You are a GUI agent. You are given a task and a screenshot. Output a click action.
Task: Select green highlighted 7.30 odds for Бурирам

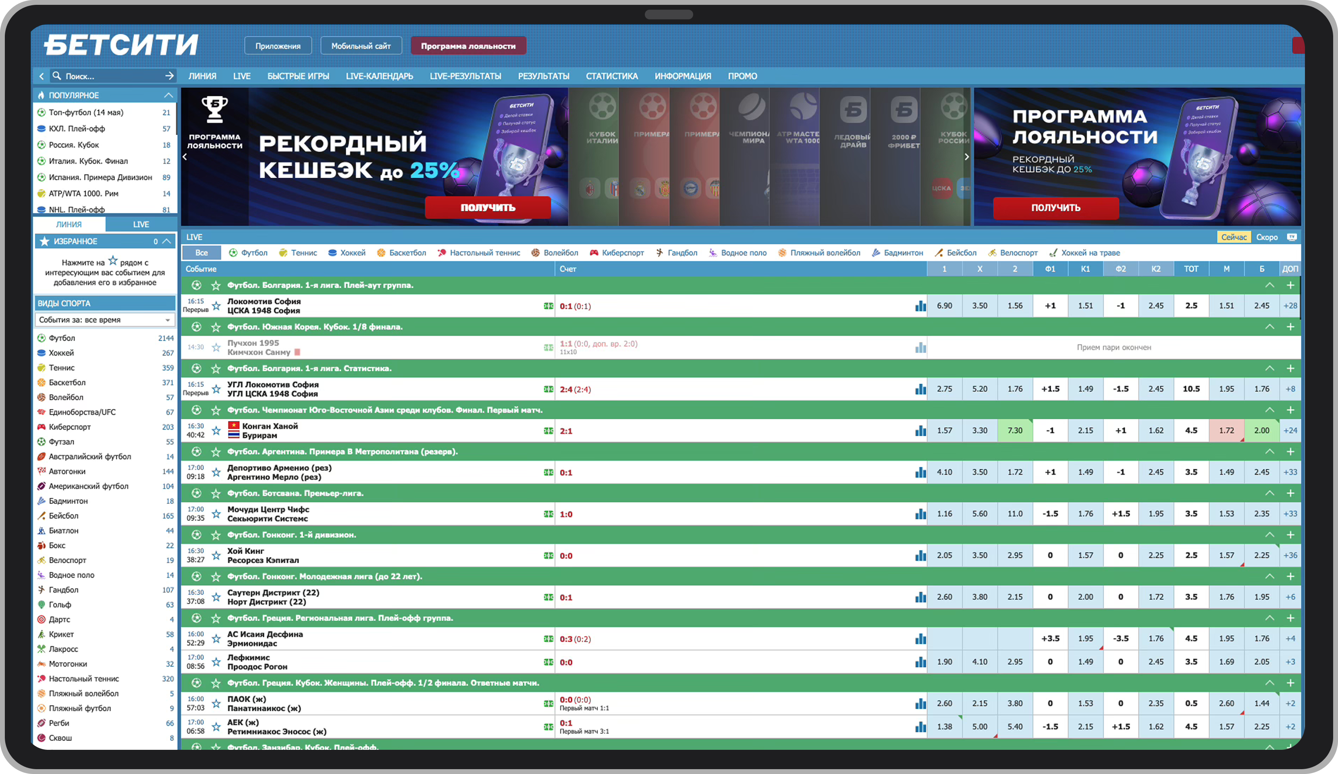(x=1015, y=431)
